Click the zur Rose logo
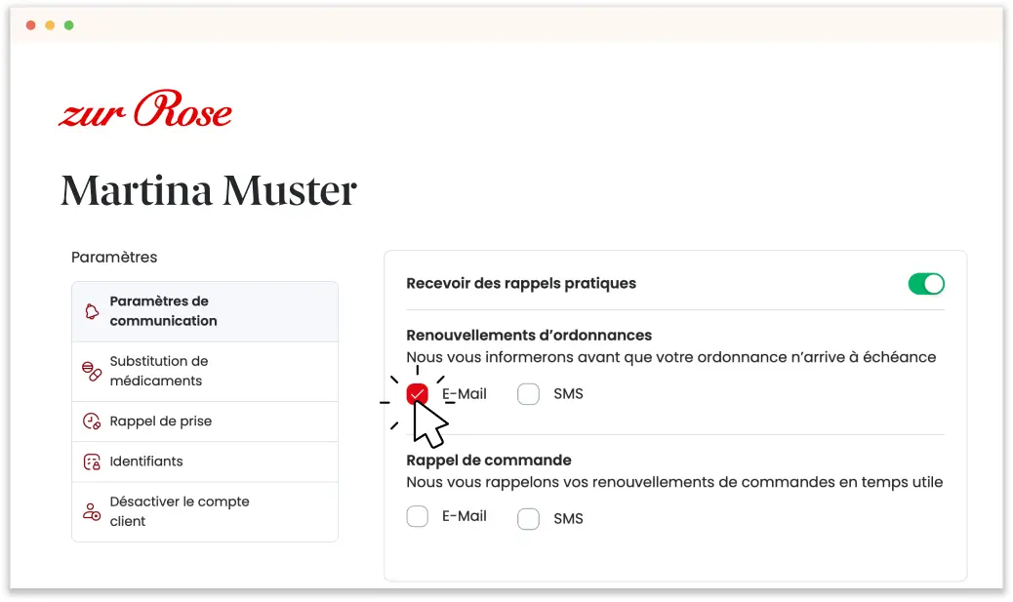 point(144,108)
